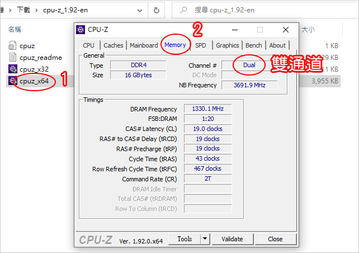Click the tRFC value 467 clocks
359x253 pixels.
[207, 168]
